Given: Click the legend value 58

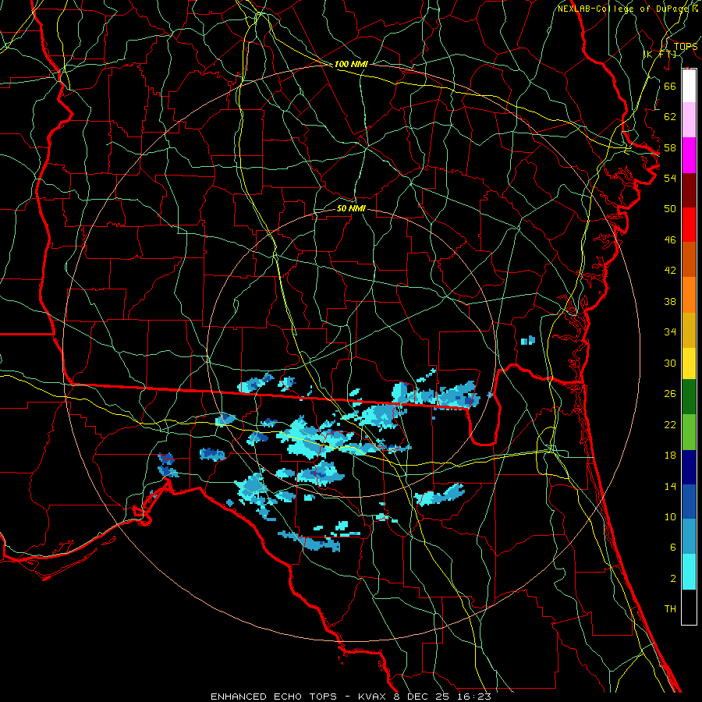Looking at the screenshot, I should click(x=670, y=147).
